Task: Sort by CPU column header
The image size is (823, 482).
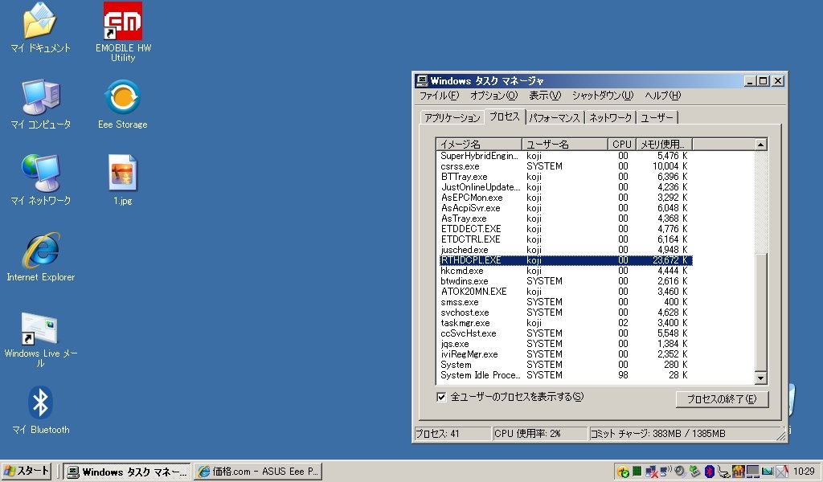Action: click(x=622, y=145)
